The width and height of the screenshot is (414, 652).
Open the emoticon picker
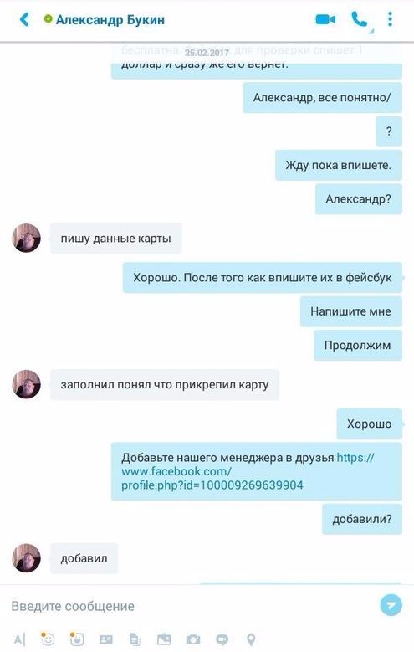click(48, 639)
